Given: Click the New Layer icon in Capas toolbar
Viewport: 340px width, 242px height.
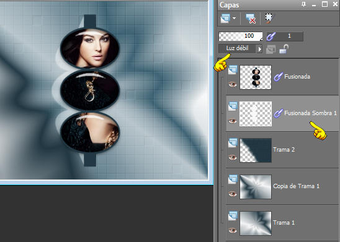Looking at the screenshot, I should (225, 19).
